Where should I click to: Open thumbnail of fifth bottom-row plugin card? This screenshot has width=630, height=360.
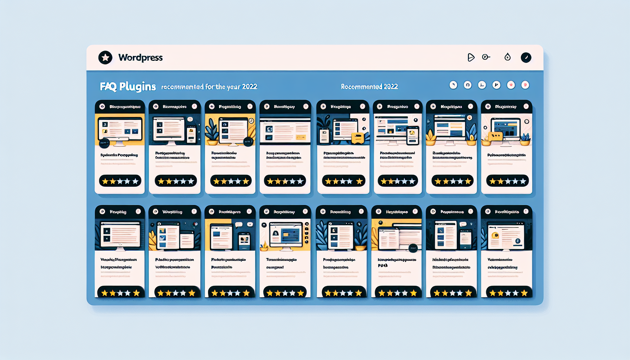click(342, 235)
